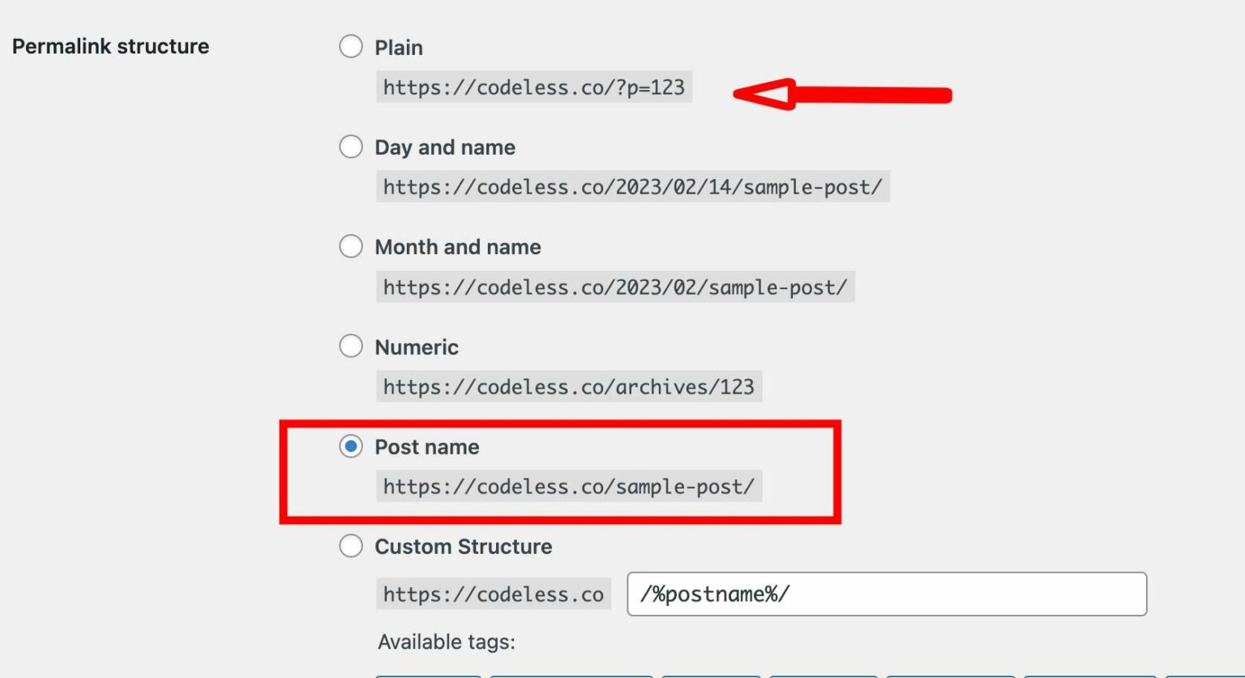Click the Numeric example URL archives/123

568,386
